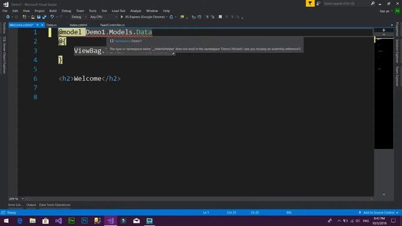
Task: Click the horizontal scrollbar under the editor
Action: pos(198,199)
